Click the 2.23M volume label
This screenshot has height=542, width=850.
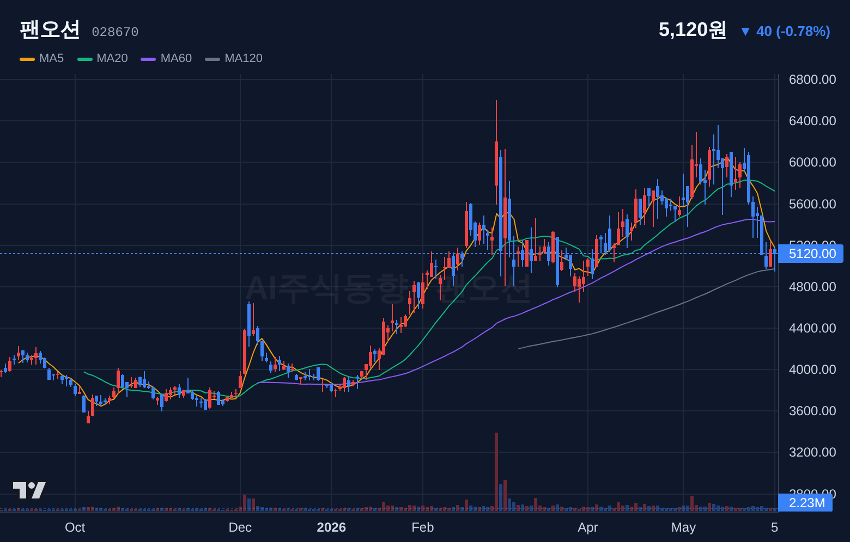pyautogui.click(x=805, y=503)
